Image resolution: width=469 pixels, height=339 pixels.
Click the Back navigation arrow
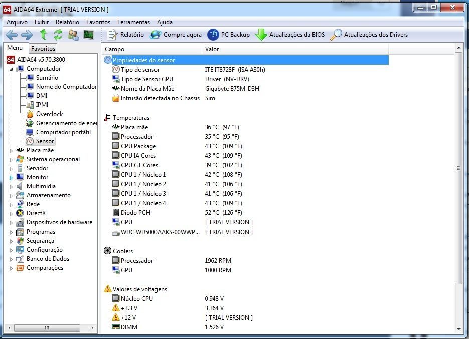pyautogui.click(x=12, y=35)
